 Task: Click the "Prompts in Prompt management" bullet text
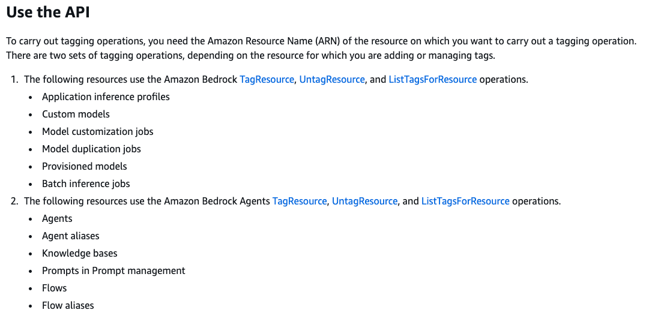pos(113,271)
